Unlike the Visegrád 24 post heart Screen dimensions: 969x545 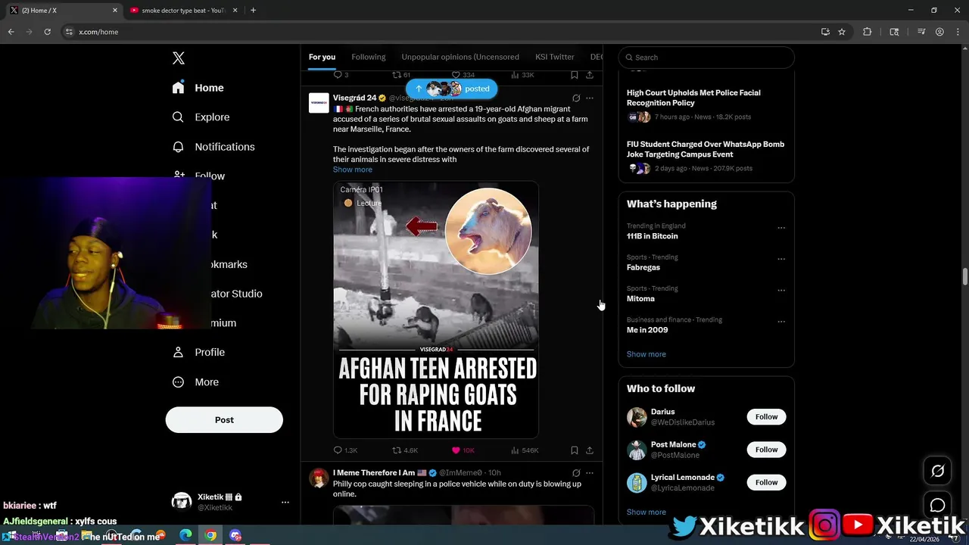click(x=463, y=450)
